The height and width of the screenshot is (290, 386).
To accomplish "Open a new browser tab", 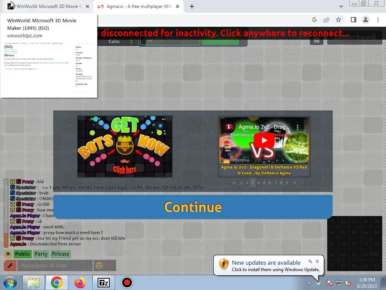I will click(192, 7).
